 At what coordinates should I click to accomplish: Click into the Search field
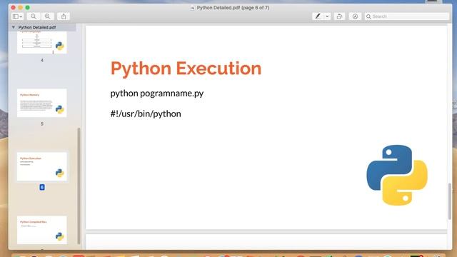[x=407, y=16]
